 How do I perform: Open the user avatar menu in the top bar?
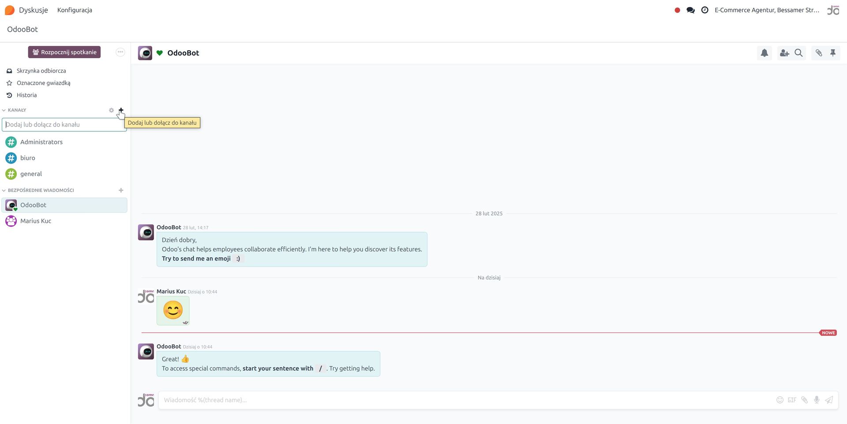833,10
